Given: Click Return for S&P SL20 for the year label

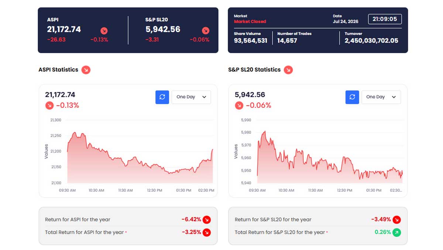Looking at the screenshot, I should tap(273, 220).
